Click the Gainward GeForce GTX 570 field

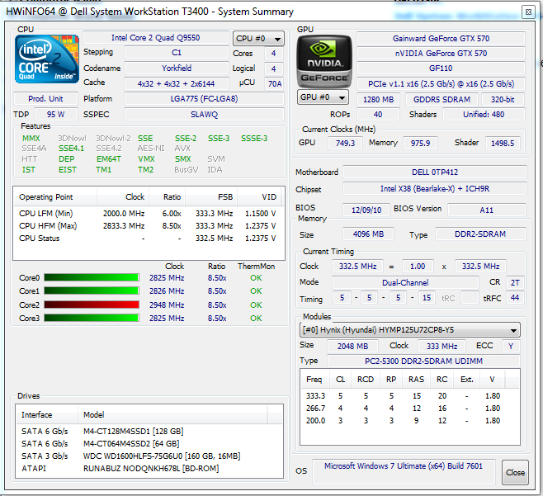coord(441,39)
